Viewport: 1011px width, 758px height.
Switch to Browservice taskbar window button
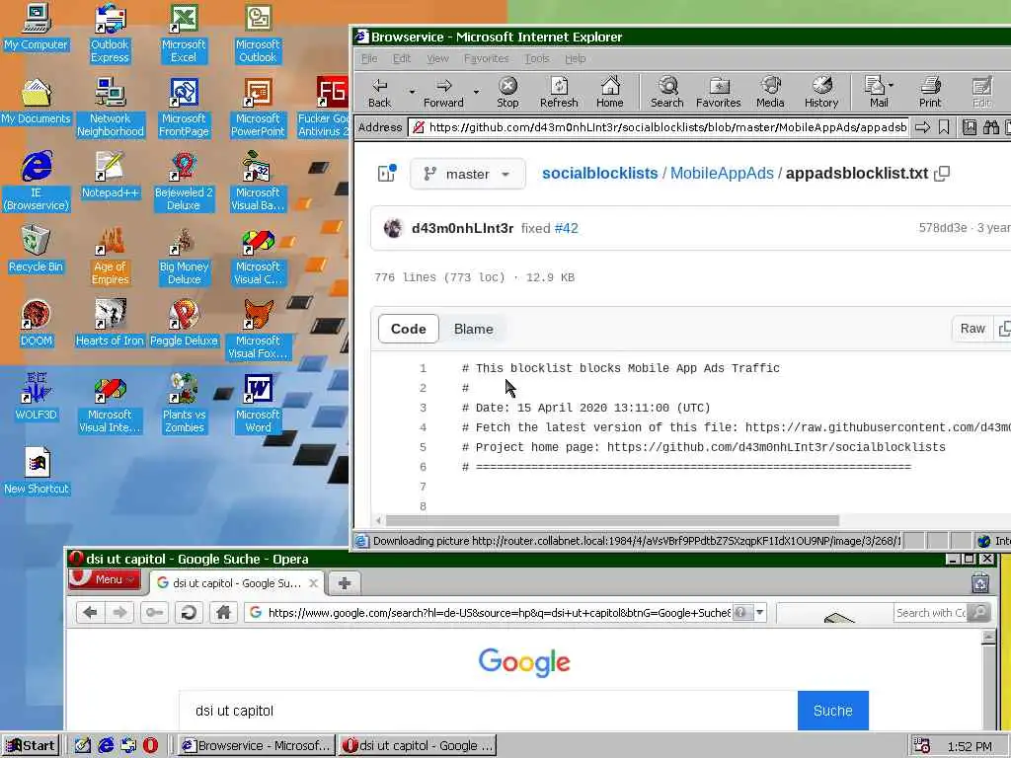[256, 746]
